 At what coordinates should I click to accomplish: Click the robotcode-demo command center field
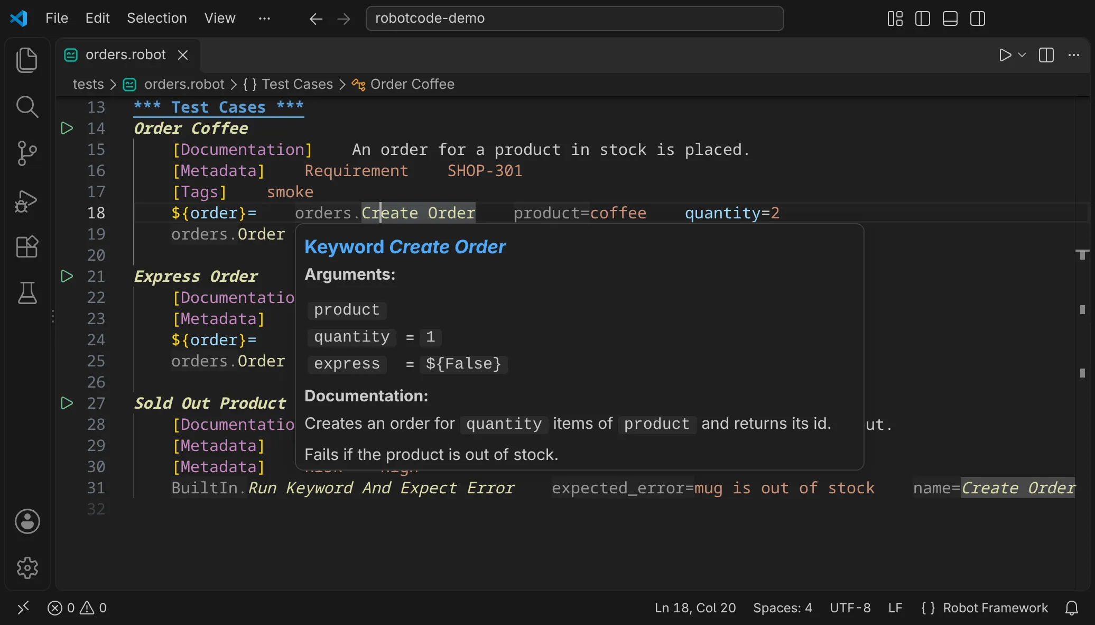[574, 19]
